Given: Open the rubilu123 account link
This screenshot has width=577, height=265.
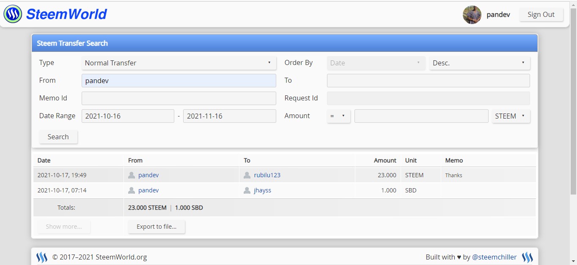Looking at the screenshot, I should coord(267,175).
